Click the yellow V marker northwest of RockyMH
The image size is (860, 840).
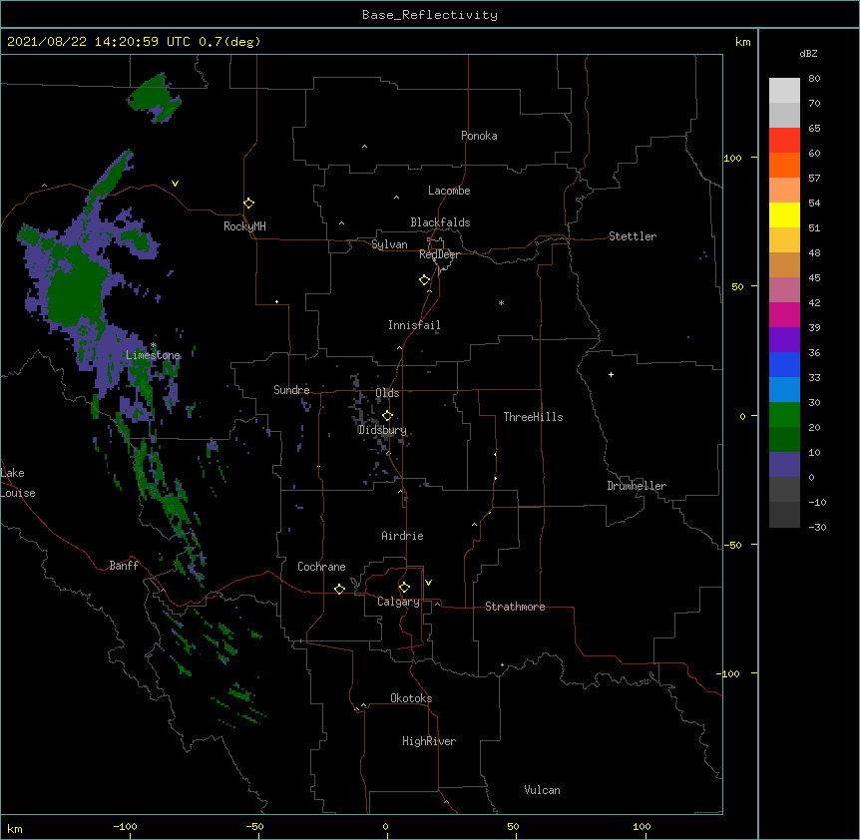[175, 184]
